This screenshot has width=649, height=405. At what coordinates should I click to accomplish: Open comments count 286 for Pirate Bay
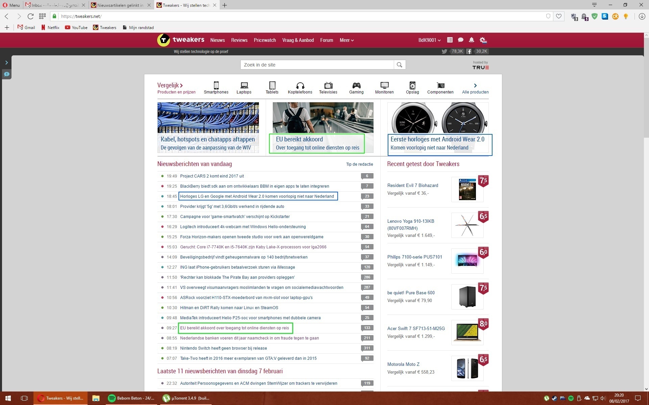click(x=367, y=277)
